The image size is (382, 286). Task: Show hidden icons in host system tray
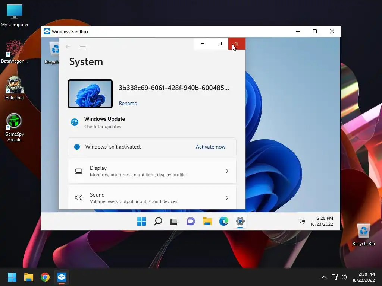324,277
